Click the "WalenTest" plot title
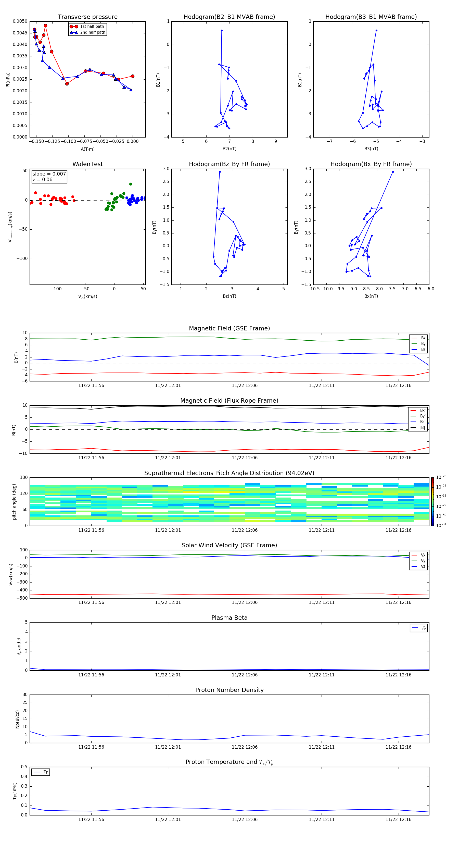 87,164
